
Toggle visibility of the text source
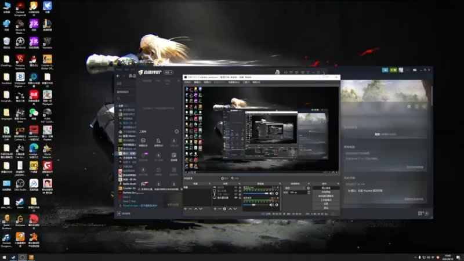coord(236,194)
